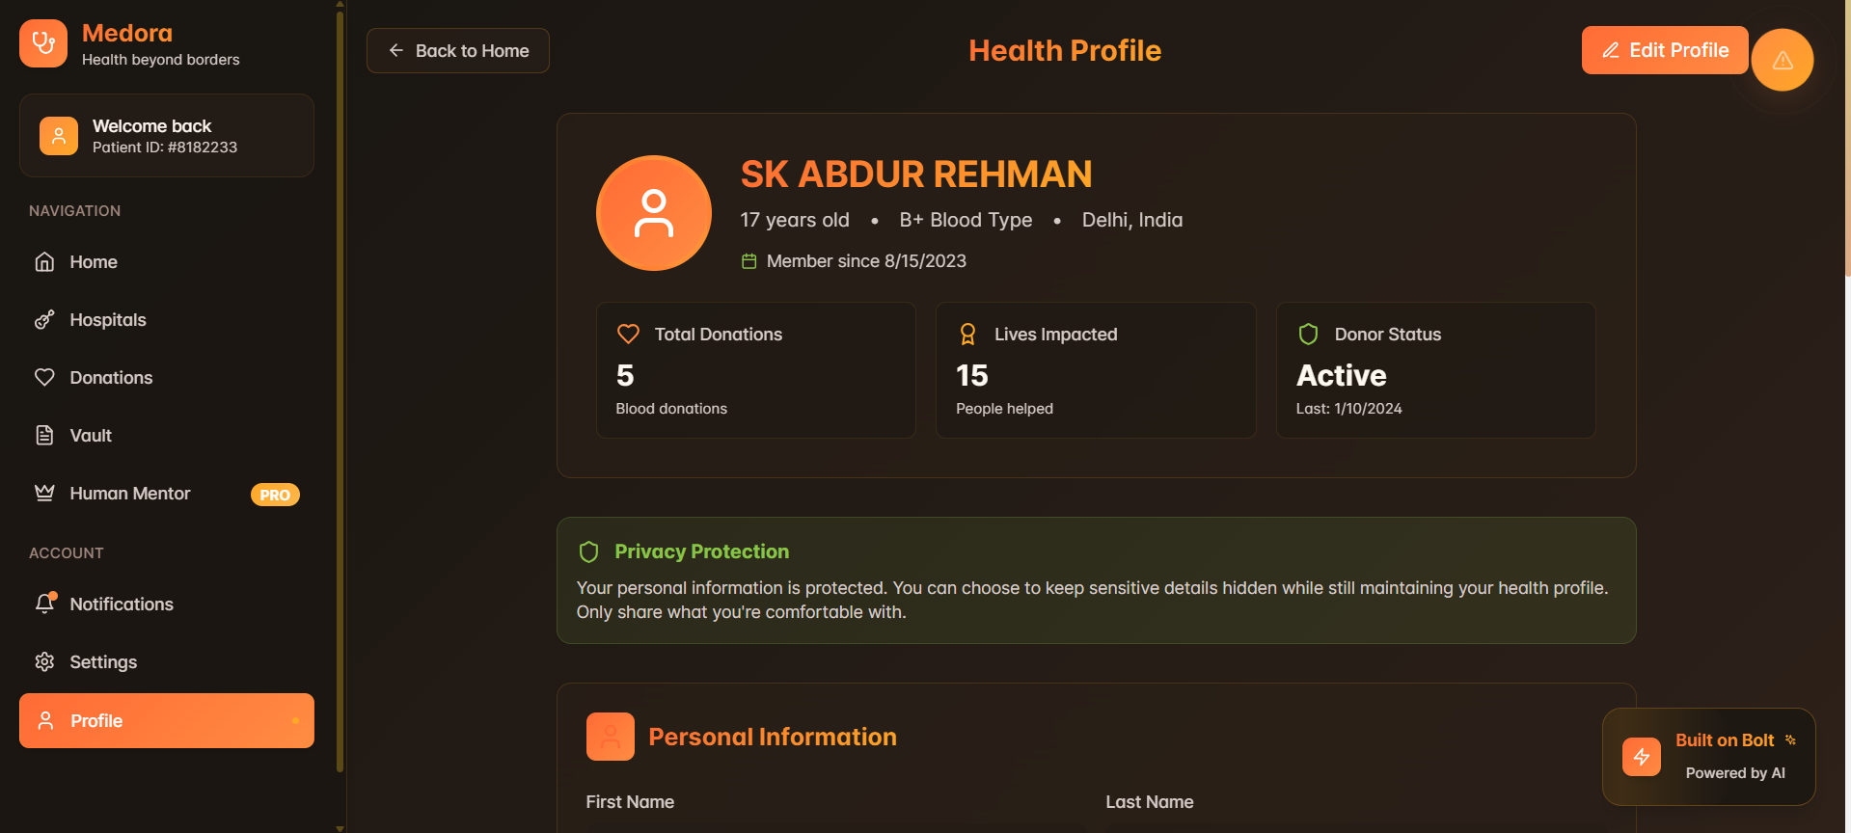Viewport: 1851px width, 833px height.
Task: Click the text Patient ID: #8182233
Action: click(x=165, y=148)
